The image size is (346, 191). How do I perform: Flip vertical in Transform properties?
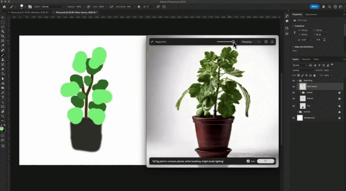[324, 40]
